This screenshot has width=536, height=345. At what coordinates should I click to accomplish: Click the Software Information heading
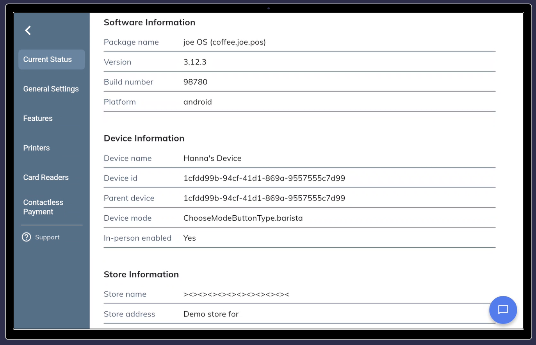click(x=150, y=22)
